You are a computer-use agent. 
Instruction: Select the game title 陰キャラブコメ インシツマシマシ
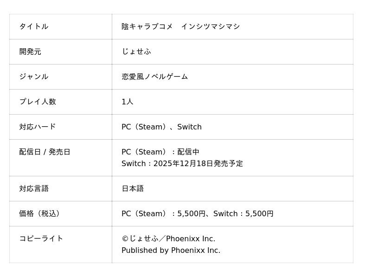click(180, 26)
